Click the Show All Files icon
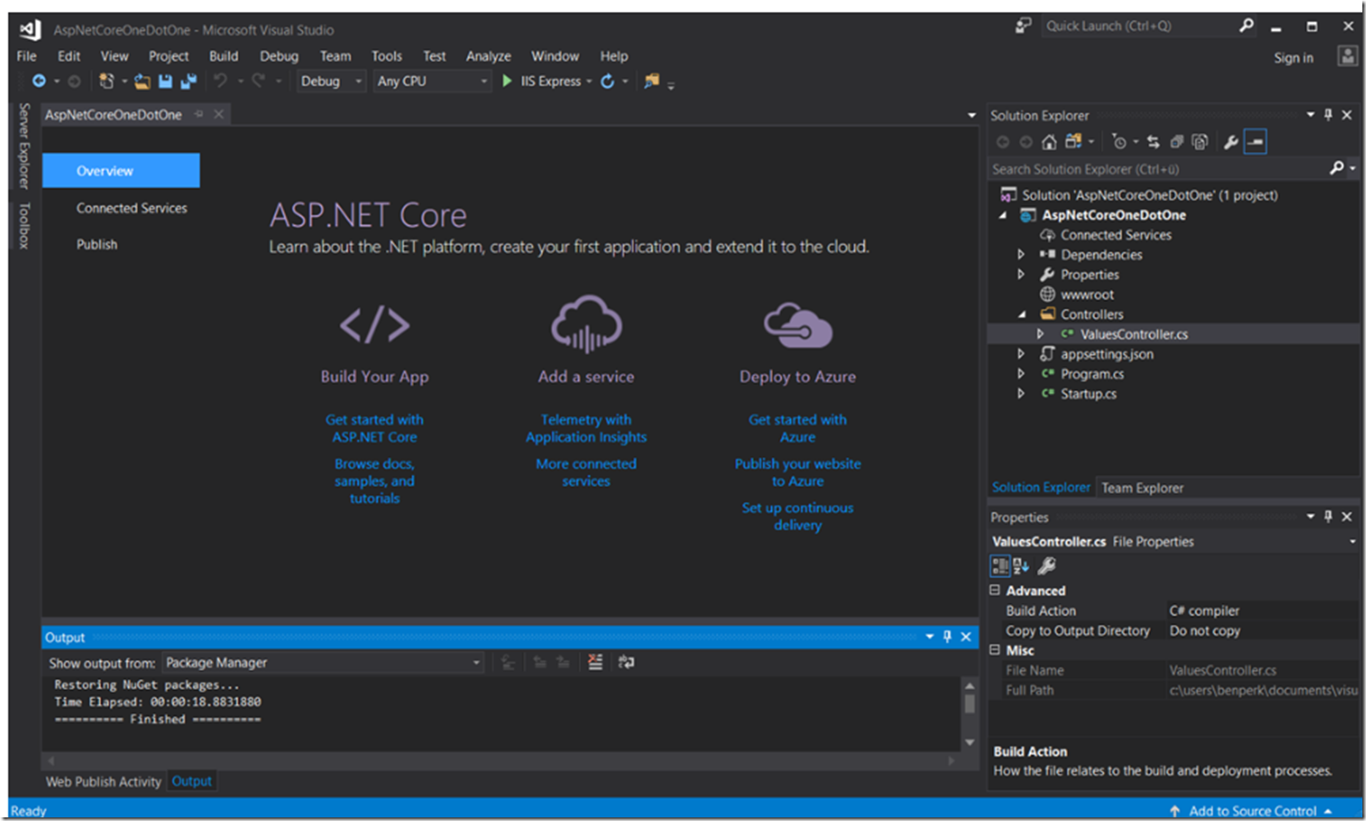Viewport: 1366px width, 821px height. pos(1200,142)
